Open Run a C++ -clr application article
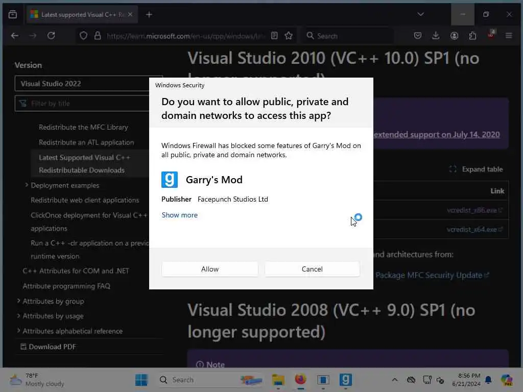 tap(89, 250)
